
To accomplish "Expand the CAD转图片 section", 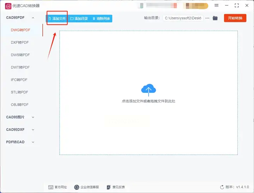I will coord(20,117).
